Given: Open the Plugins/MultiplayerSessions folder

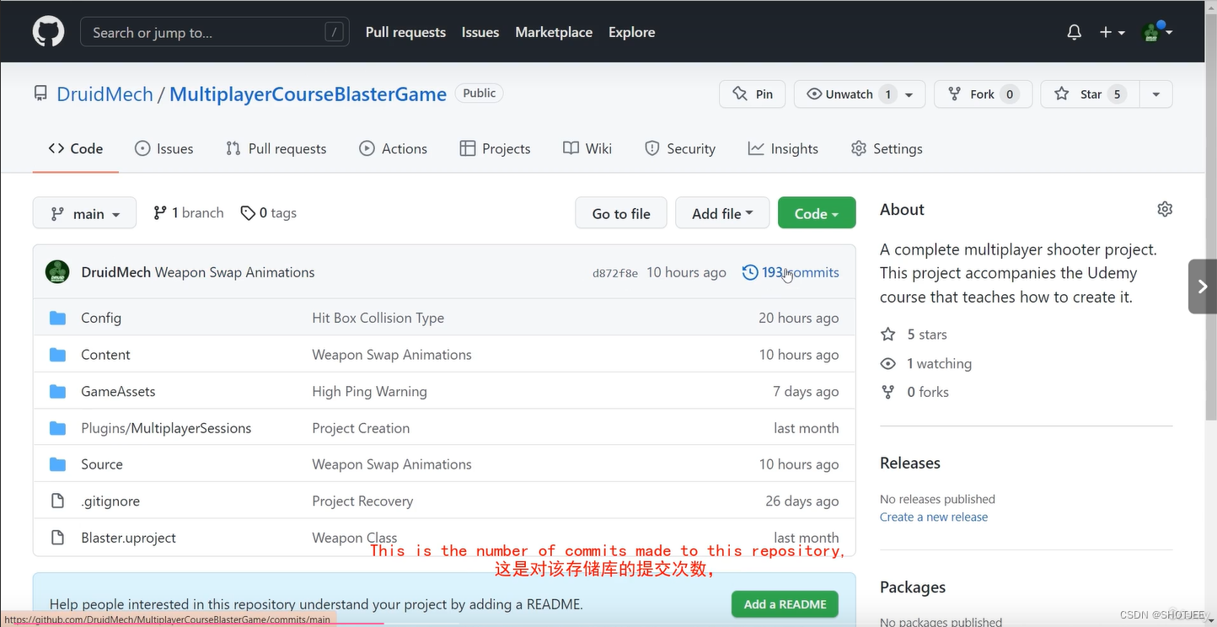Looking at the screenshot, I should point(166,428).
